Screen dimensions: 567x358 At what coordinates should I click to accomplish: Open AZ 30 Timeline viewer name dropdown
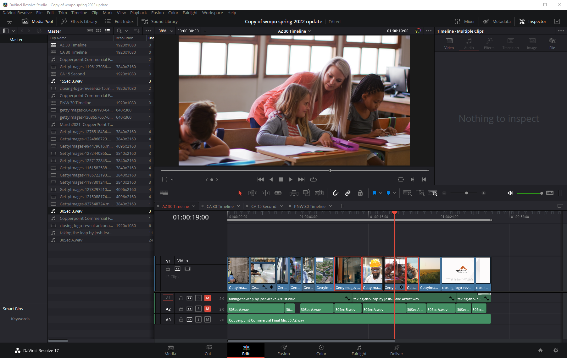pos(310,31)
